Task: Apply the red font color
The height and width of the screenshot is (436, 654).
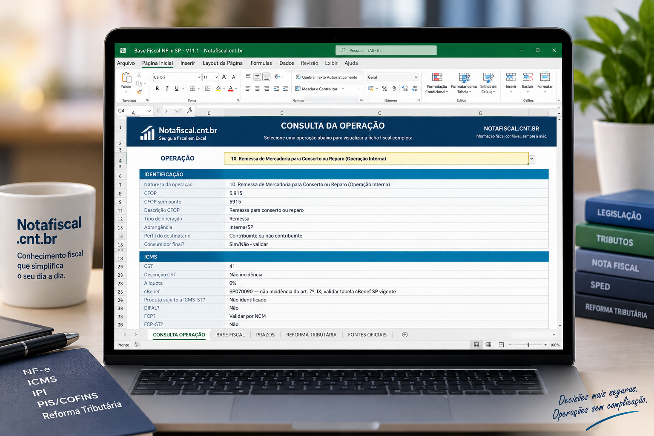Action: tap(231, 89)
